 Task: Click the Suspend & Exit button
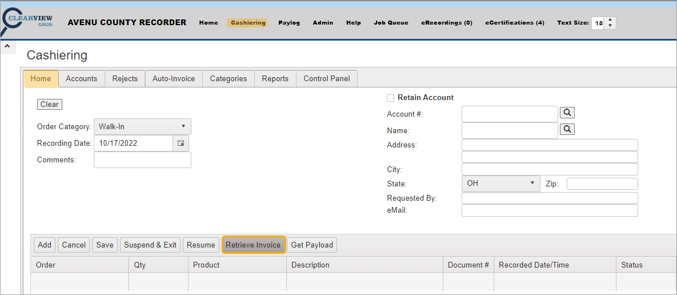[x=150, y=245]
